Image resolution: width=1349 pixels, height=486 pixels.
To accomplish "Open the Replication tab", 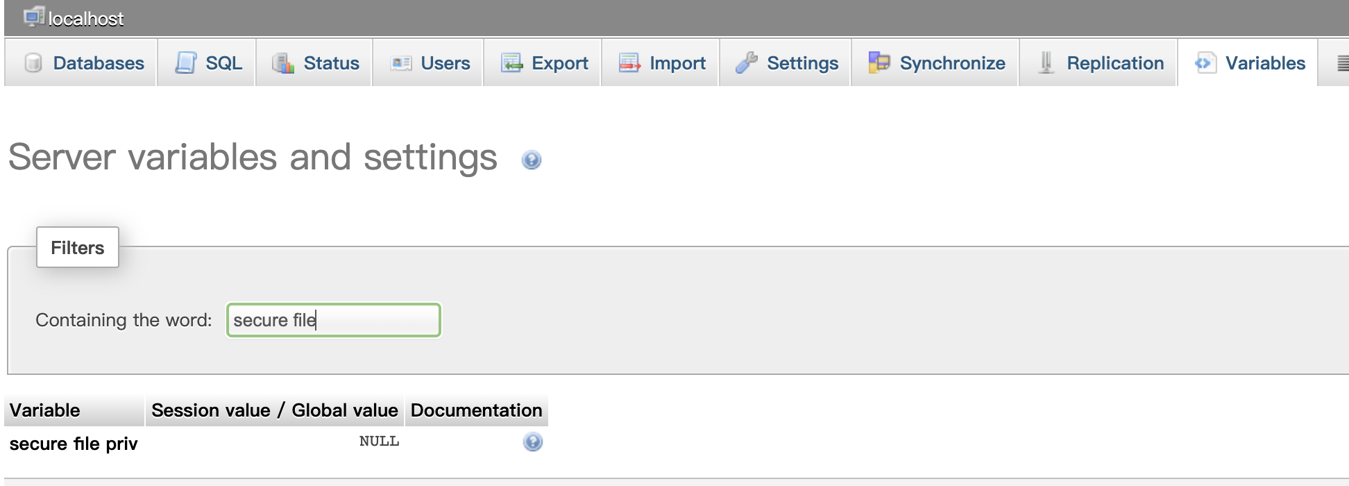I will 1114,63.
